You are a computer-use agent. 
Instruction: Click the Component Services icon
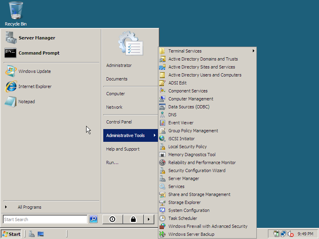(x=162, y=91)
